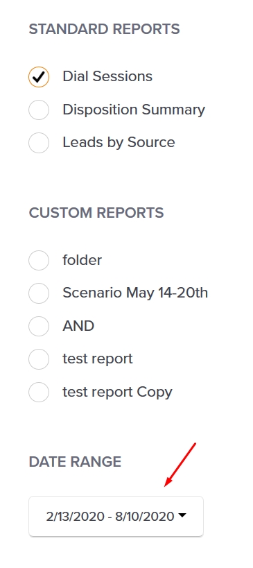
Task: Click the Leads by Source label text
Action: 119,142
